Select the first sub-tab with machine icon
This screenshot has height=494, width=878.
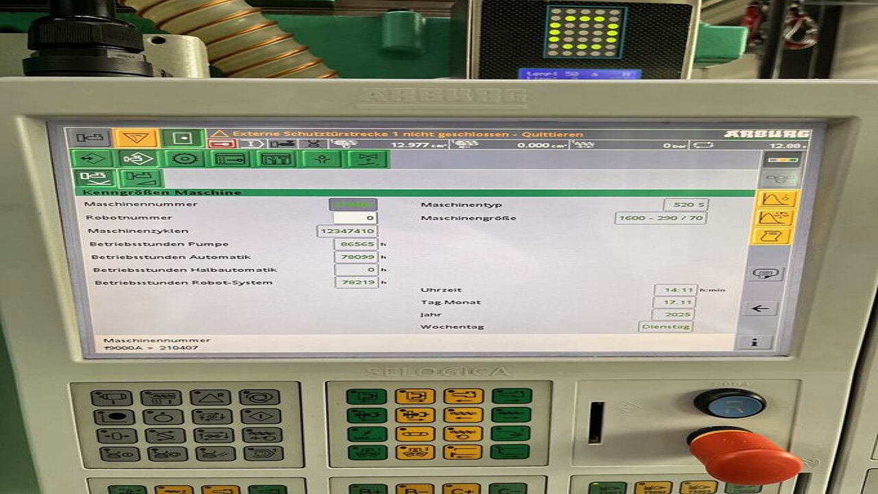pyautogui.click(x=95, y=179)
